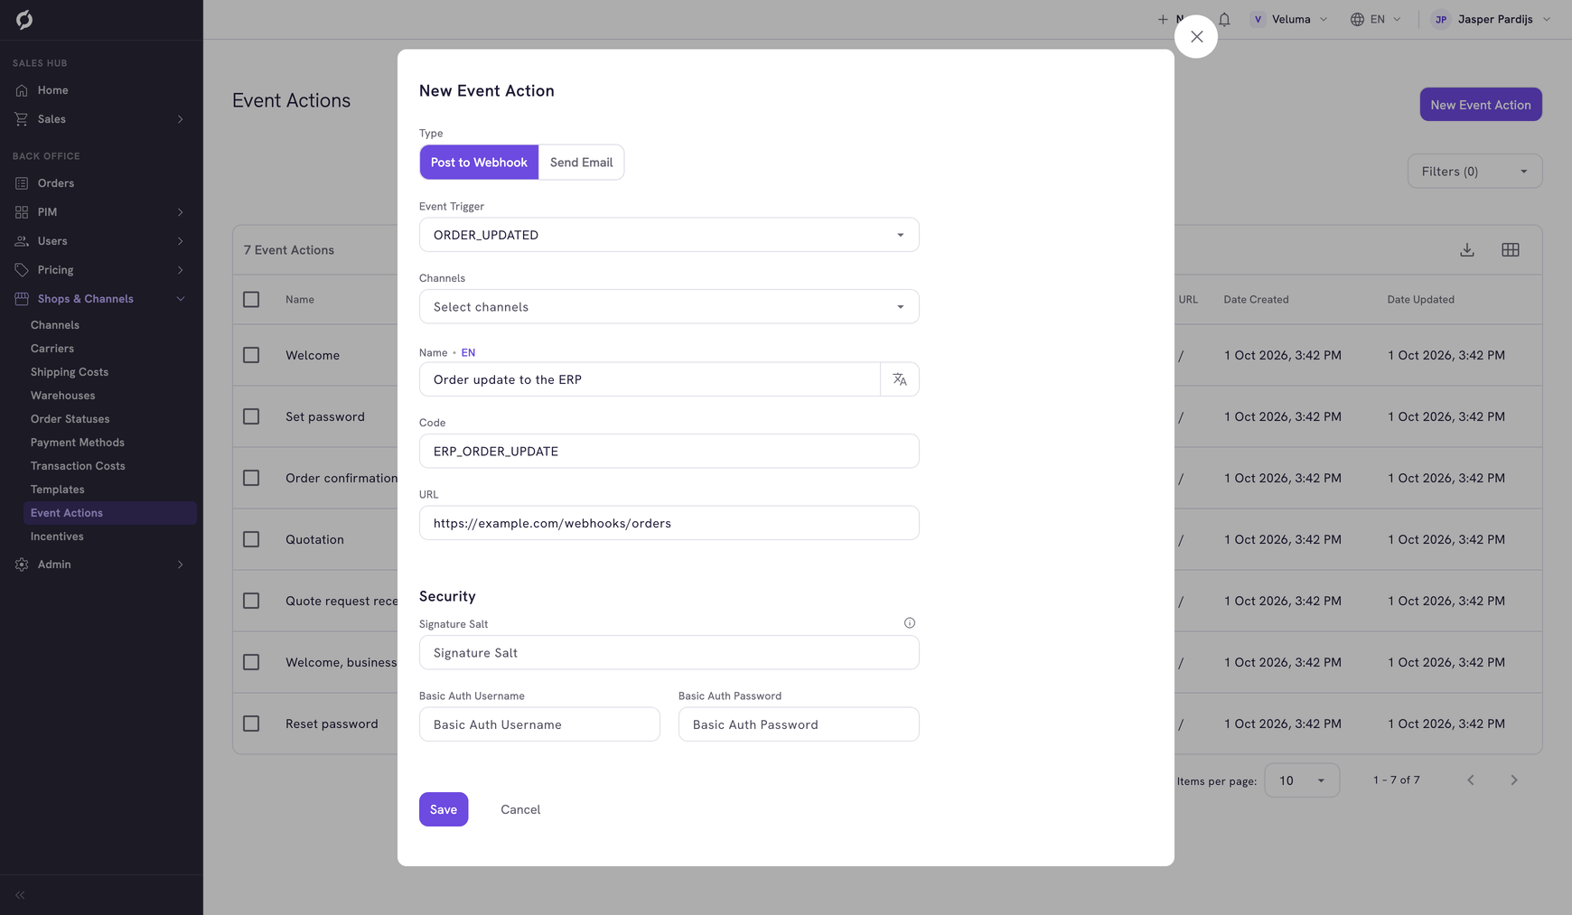
Task: Save the new event action
Action: [444, 809]
